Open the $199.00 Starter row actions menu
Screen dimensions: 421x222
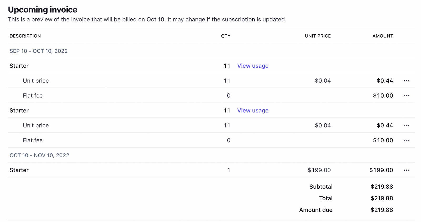[406, 170]
